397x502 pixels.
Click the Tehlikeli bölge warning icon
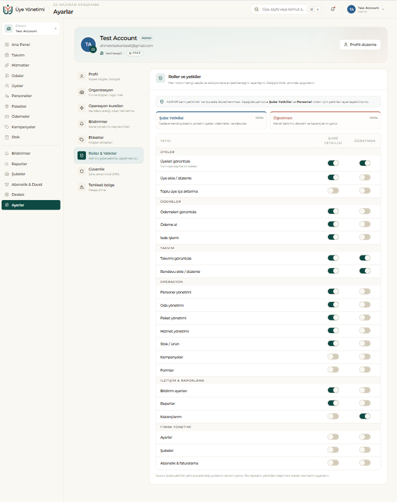click(82, 187)
